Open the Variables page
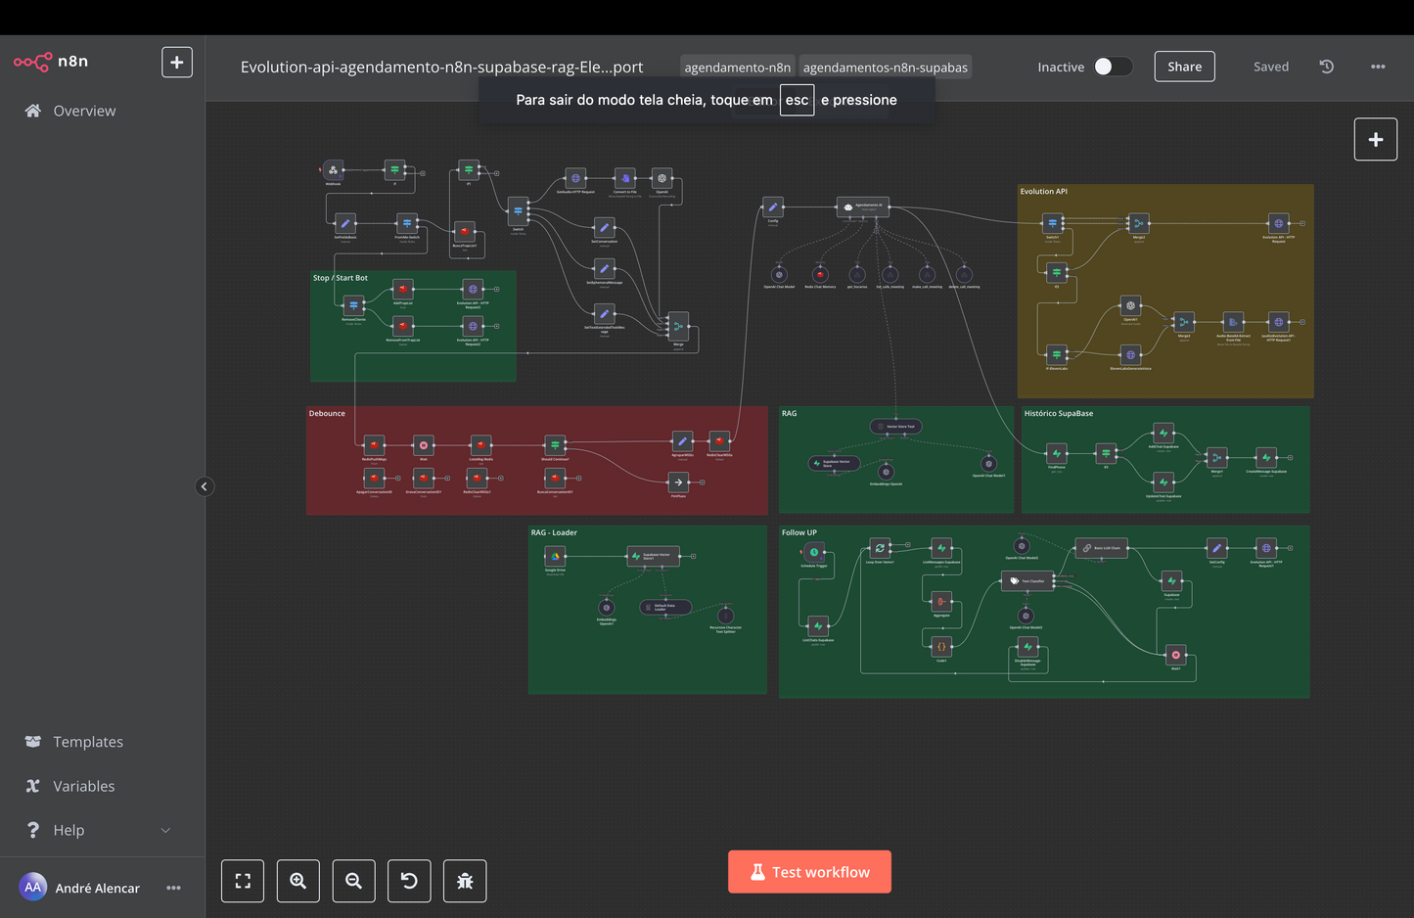 pos(83,786)
